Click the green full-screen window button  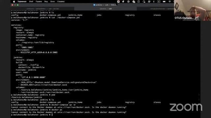[17, 5]
